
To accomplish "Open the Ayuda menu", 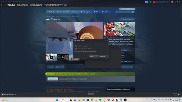I will (x=20, y=2).
